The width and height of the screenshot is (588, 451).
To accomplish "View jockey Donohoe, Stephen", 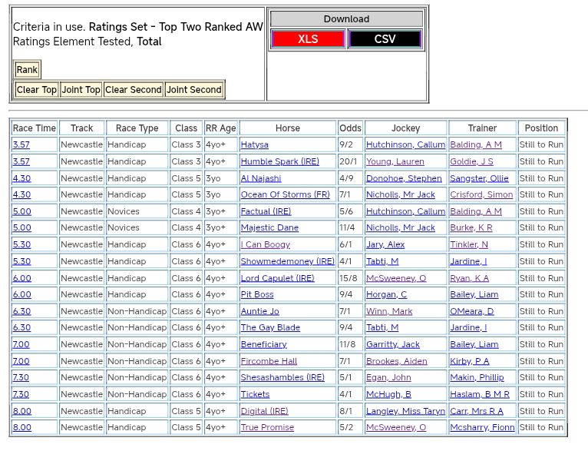I will point(404,178).
